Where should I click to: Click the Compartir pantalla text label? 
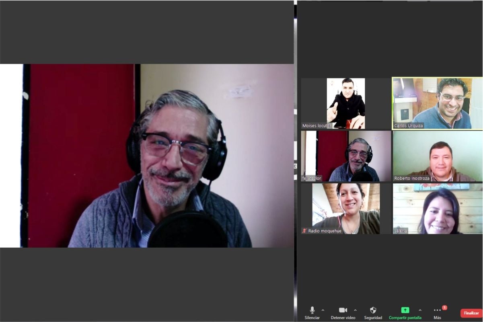pos(405,318)
